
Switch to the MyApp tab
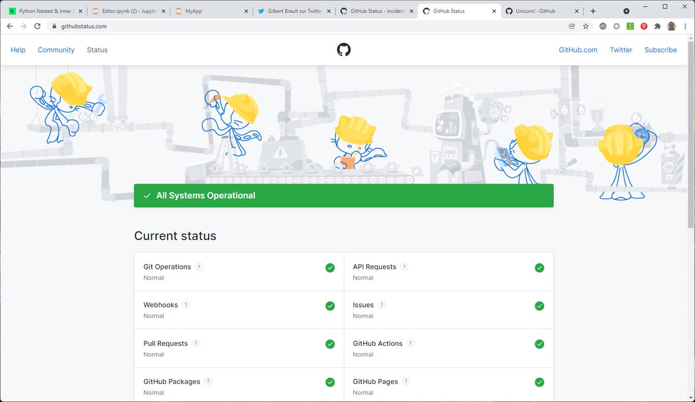click(x=211, y=11)
